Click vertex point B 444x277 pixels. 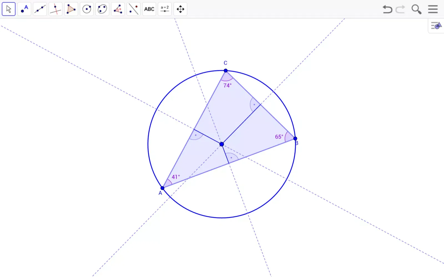coord(295,138)
